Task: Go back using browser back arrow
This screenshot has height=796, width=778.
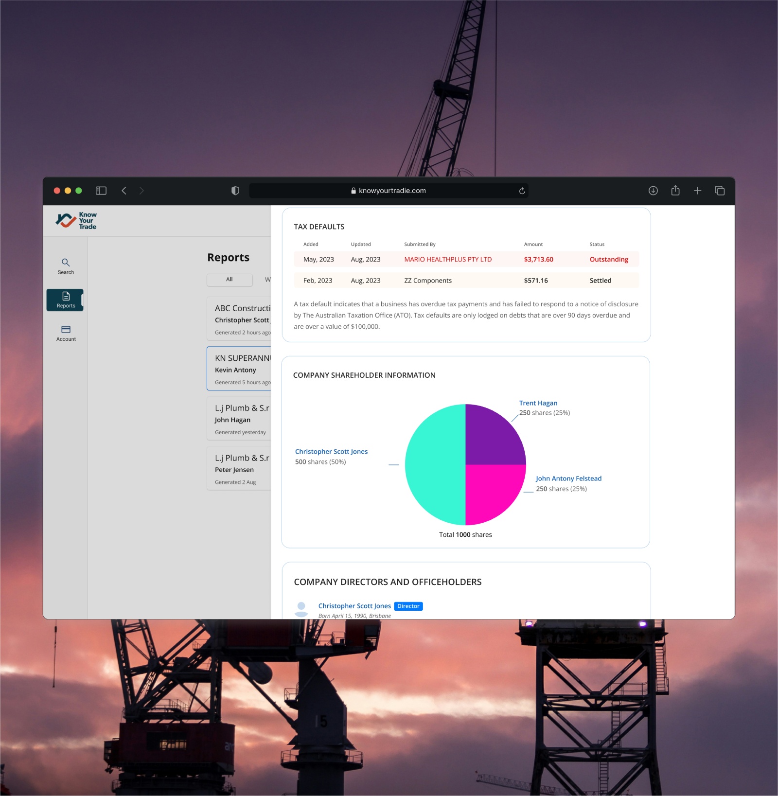Action: pos(124,191)
